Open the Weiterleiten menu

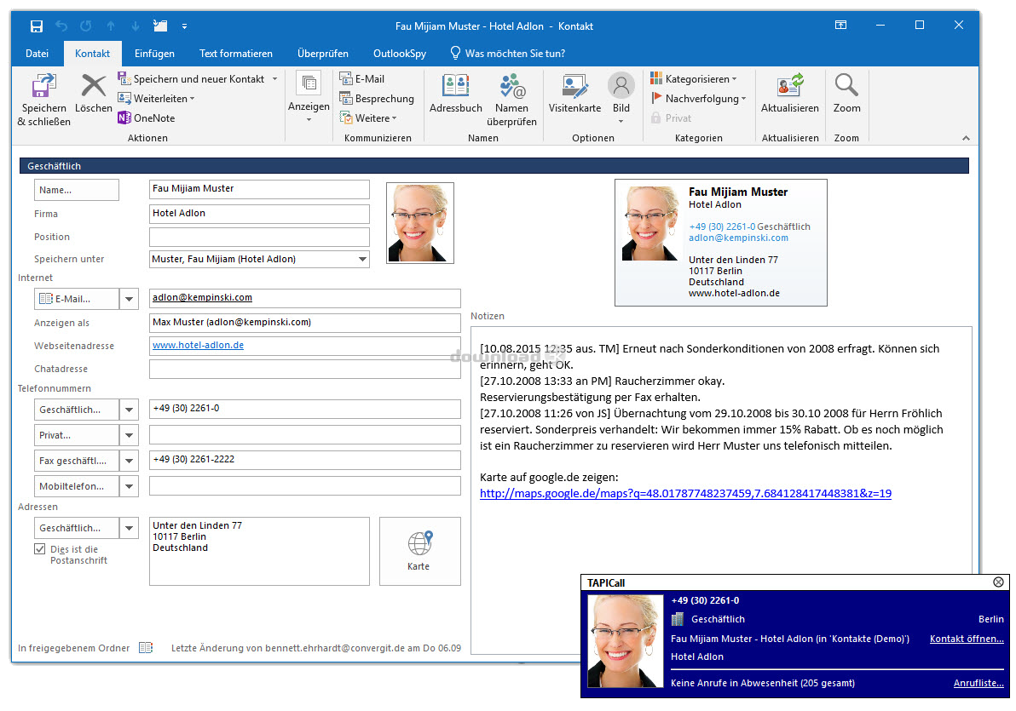tap(156, 99)
